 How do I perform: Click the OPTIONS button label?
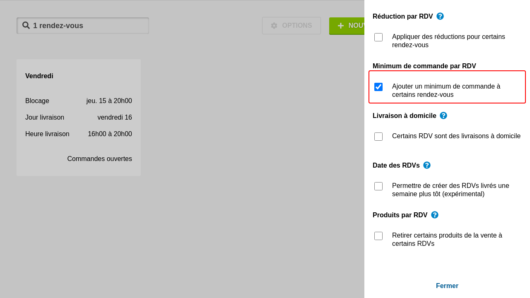pyautogui.click(x=297, y=26)
